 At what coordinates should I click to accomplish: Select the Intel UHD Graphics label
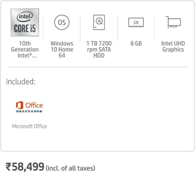(173, 46)
